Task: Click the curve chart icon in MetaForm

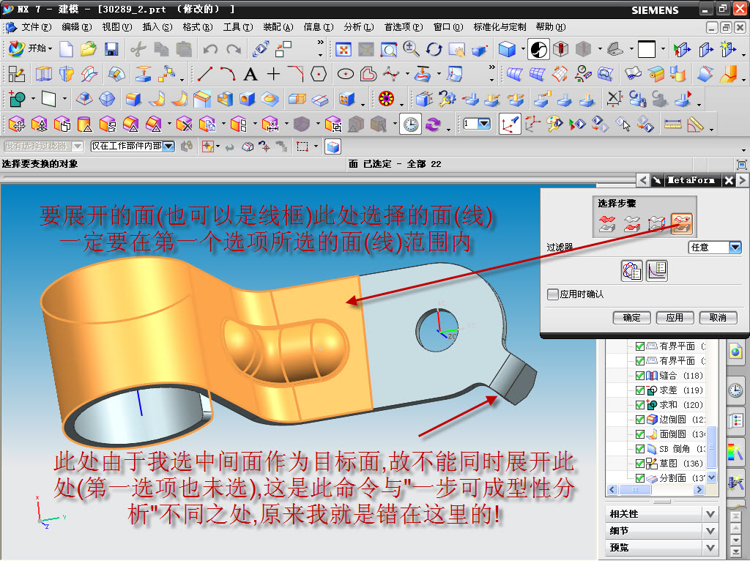Action: click(x=657, y=271)
